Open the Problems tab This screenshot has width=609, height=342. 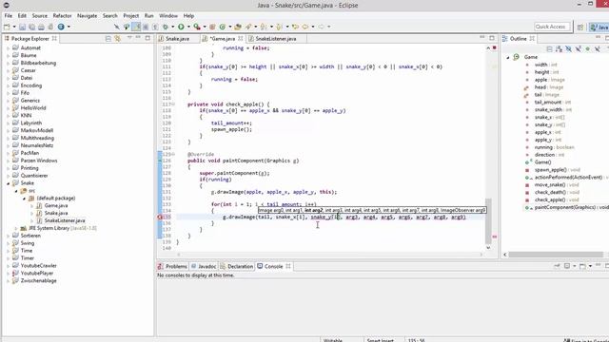coord(172,266)
